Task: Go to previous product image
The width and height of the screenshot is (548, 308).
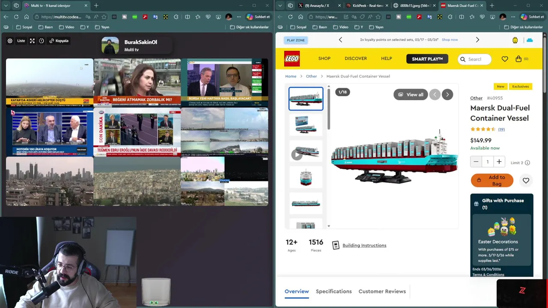Action: pyautogui.click(x=435, y=95)
